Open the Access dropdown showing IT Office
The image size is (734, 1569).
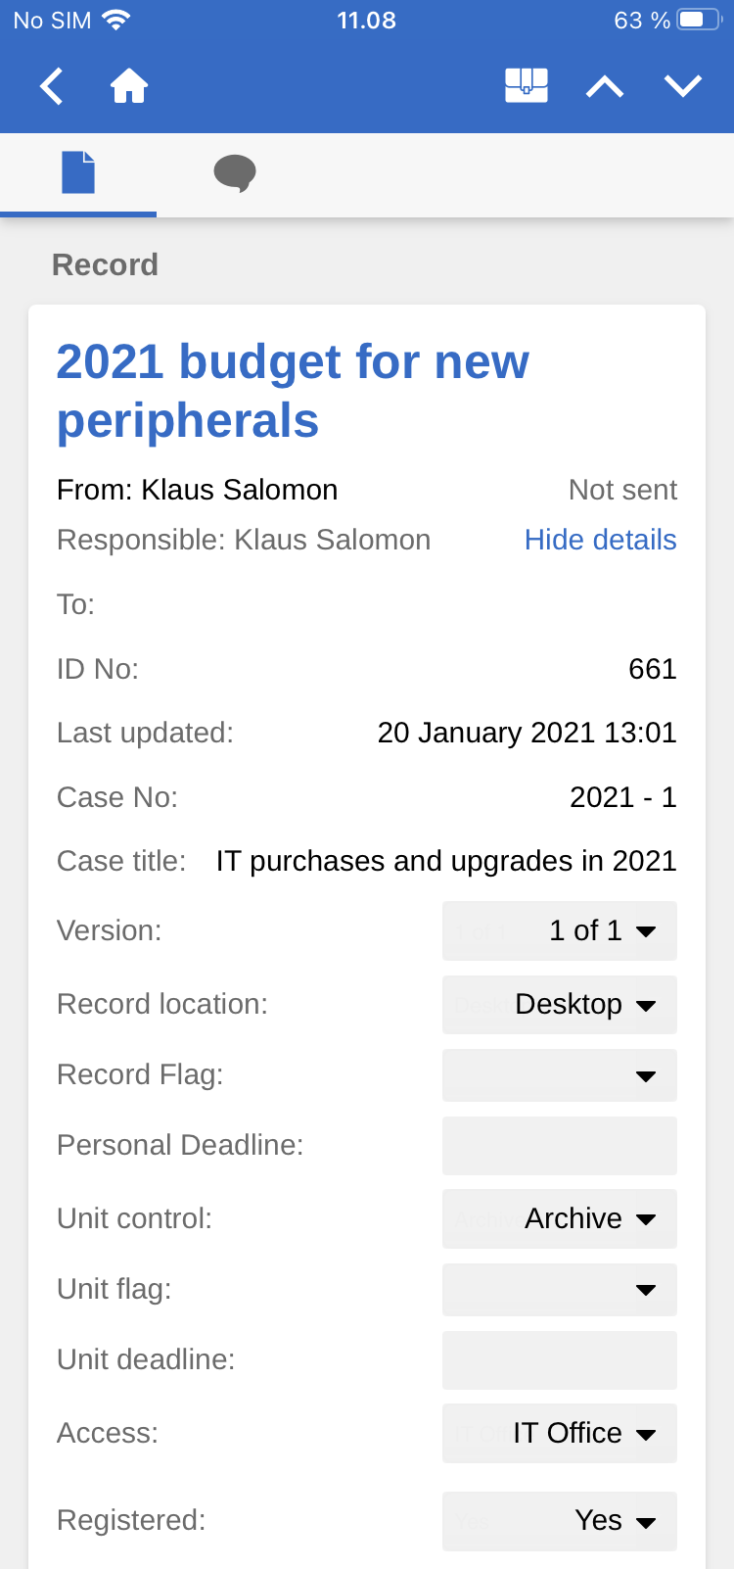coord(559,1433)
